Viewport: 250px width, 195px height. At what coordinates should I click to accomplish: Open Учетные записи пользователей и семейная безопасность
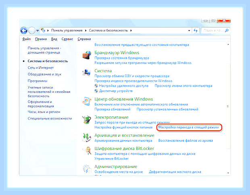pyautogui.click(x=49, y=92)
